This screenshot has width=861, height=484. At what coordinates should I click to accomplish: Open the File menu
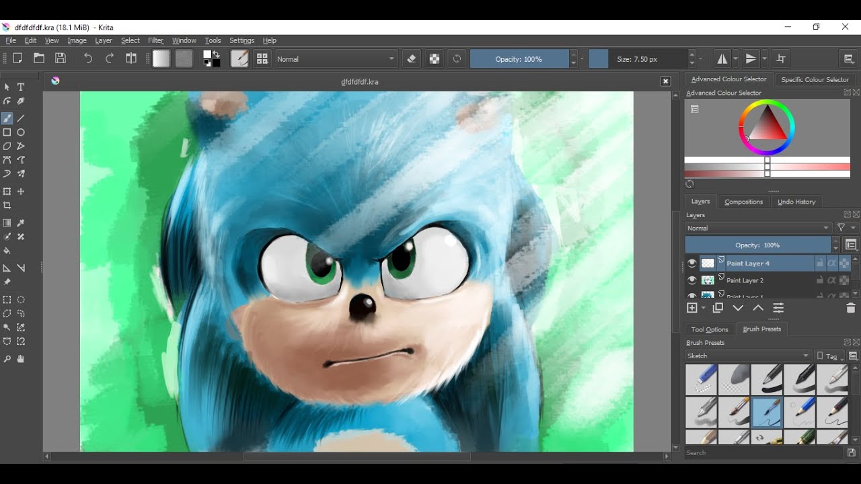click(x=11, y=40)
